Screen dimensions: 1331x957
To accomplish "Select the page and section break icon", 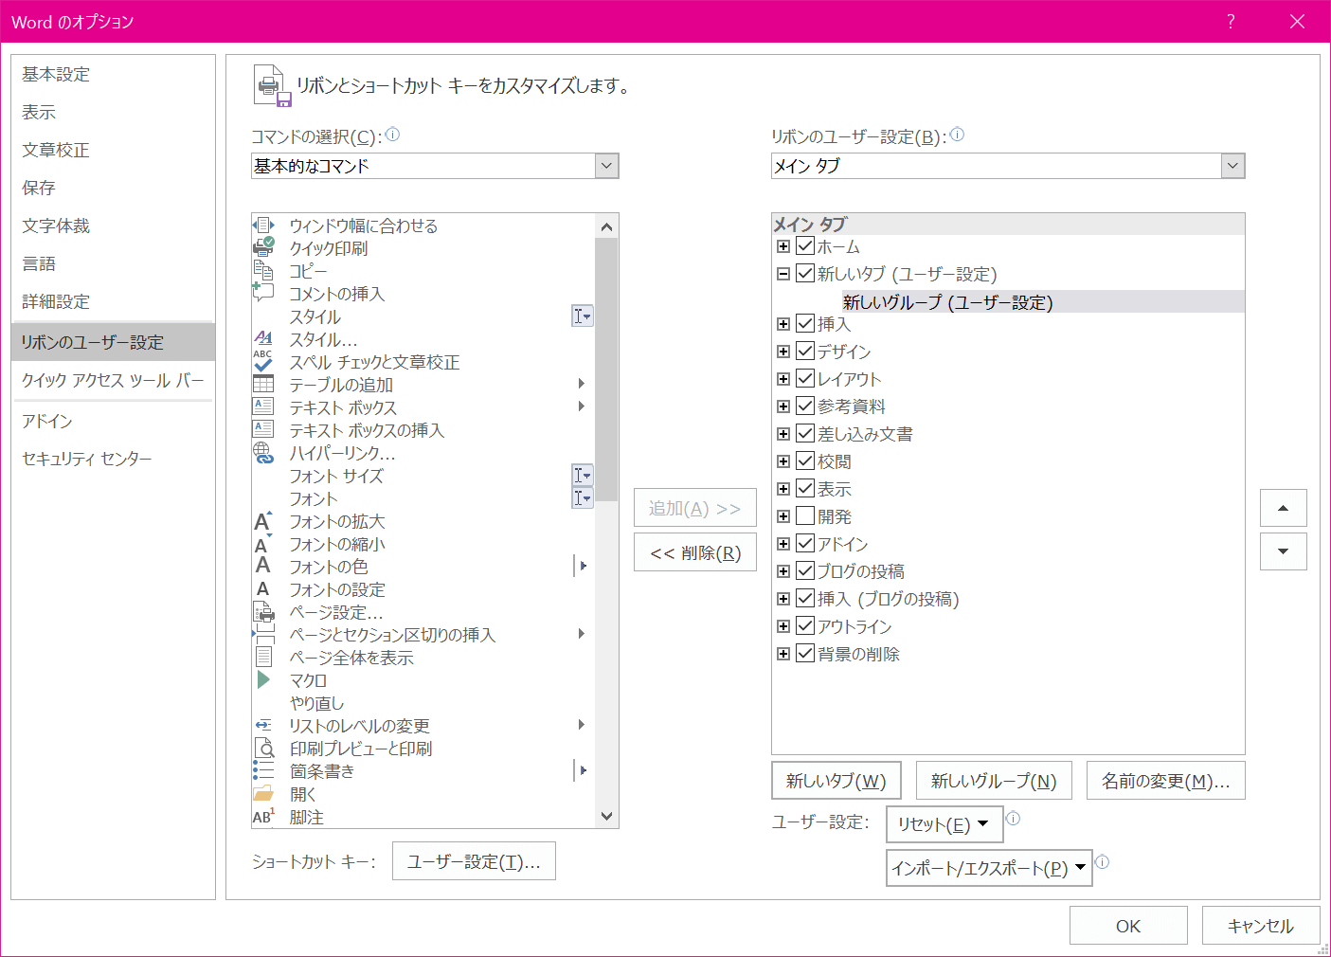I will pyautogui.click(x=263, y=635).
